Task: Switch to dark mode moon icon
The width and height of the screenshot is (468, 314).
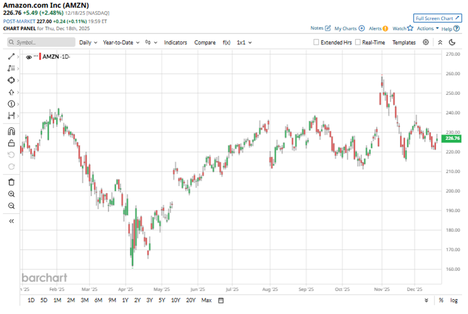Action: tap(452, 42)
